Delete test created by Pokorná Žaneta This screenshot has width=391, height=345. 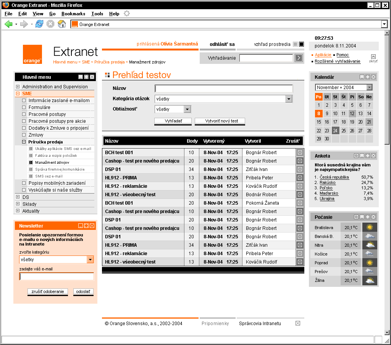[x=300, y=203]
